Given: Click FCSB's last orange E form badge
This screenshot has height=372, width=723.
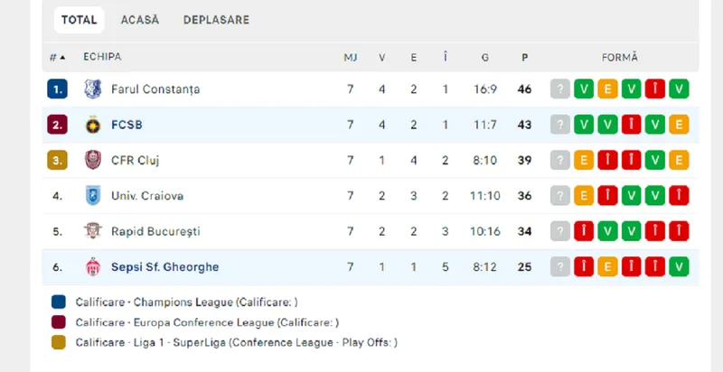Looking at the screenshot, I should click(678, 125).
